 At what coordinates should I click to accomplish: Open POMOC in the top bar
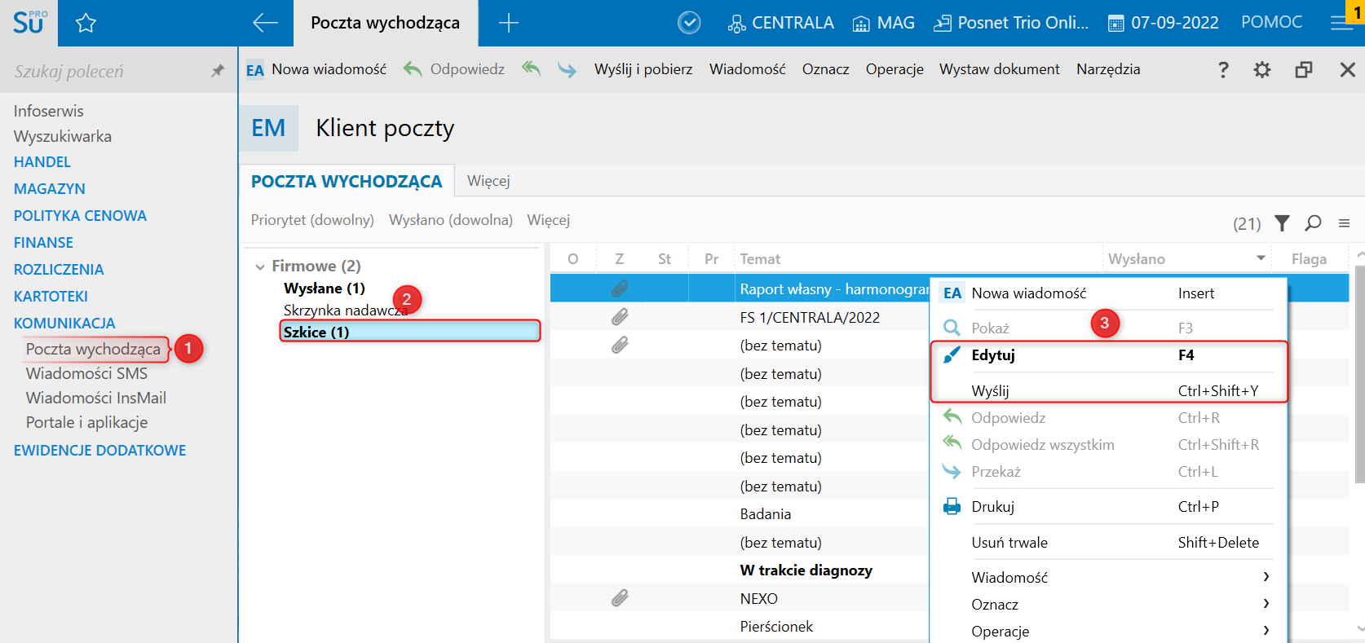(x=1272, y=22)
